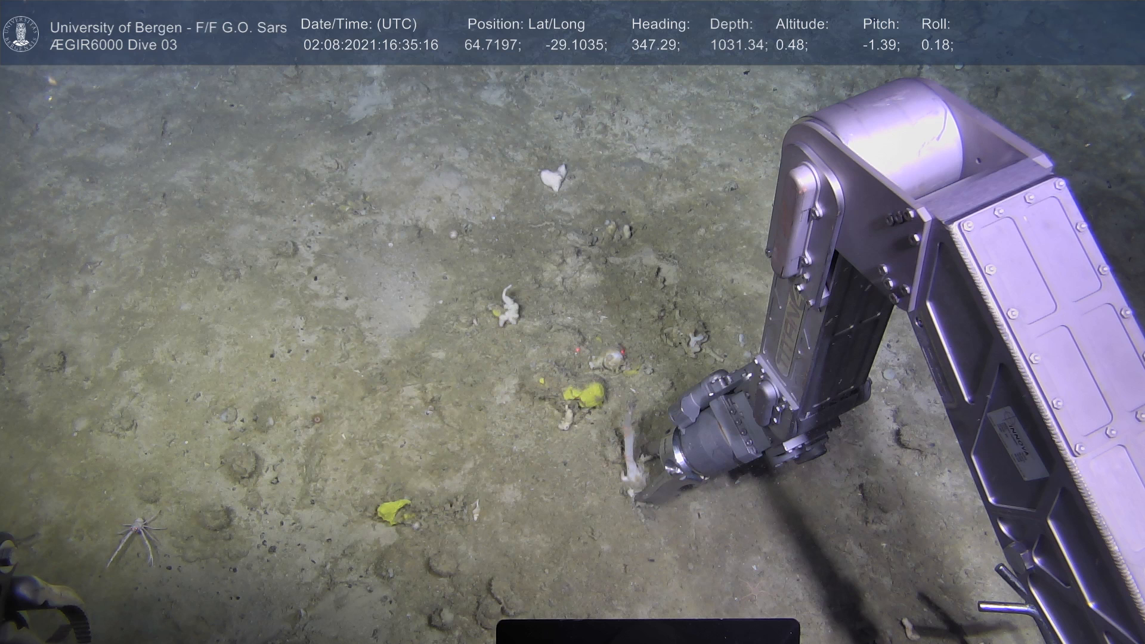
Task: Click the heading value 347.29
Action: (x=655, y=45)
